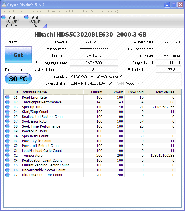This screenshot has height=211, width=185.
Task: Click the Raw Values column header
Action: [x=161, y=92]
